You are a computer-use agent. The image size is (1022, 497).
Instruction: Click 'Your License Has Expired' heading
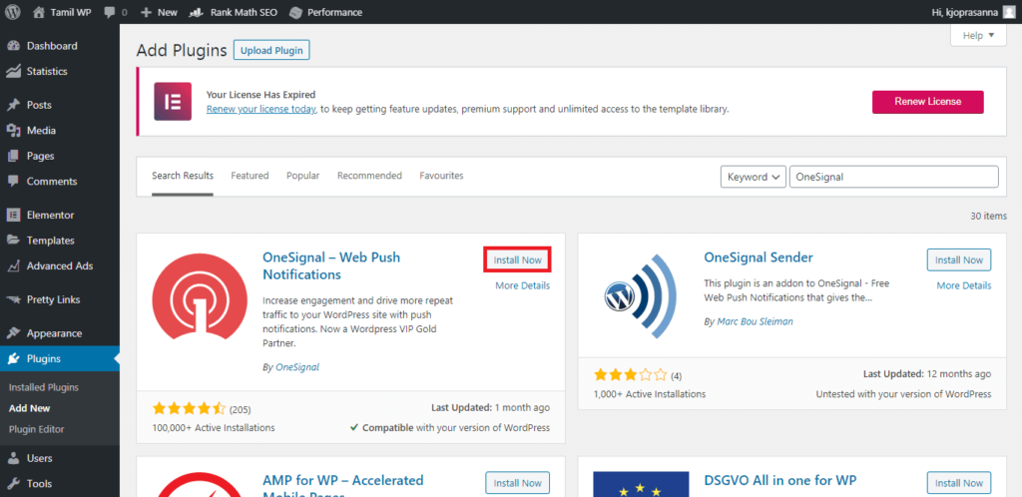[260, 95]
